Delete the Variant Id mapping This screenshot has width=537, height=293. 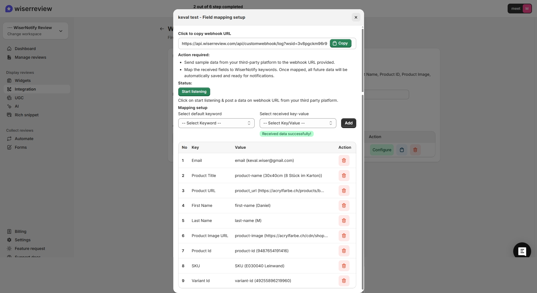(x=344, y=281)
